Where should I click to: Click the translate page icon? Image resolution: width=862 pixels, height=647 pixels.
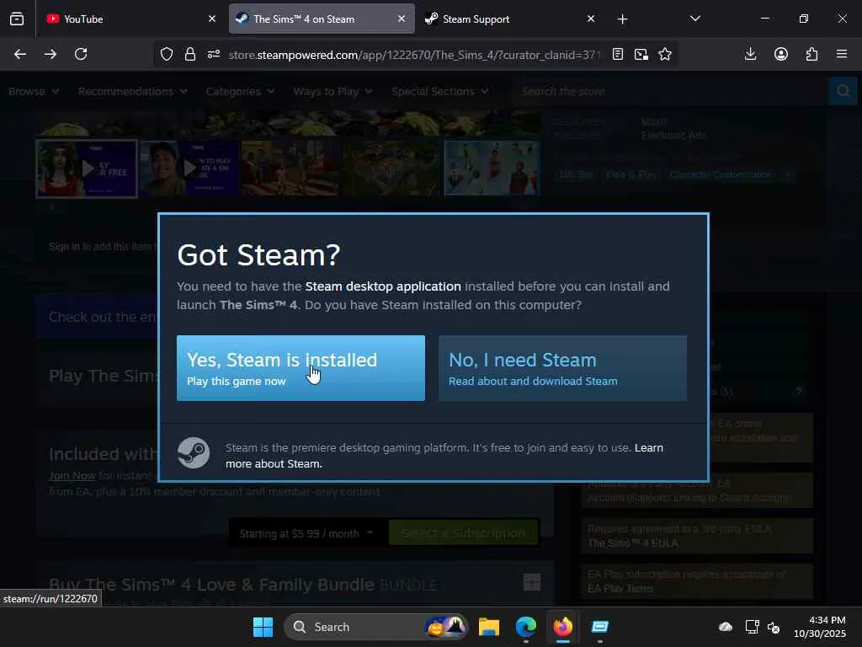click(x=641, y=54)
